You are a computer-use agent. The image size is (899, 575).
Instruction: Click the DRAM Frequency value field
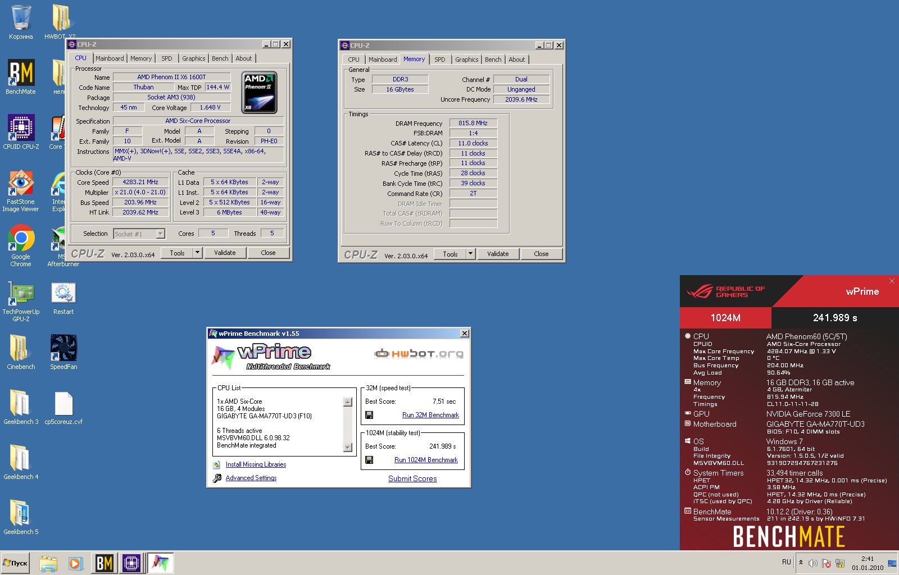(x=473, y=123)
